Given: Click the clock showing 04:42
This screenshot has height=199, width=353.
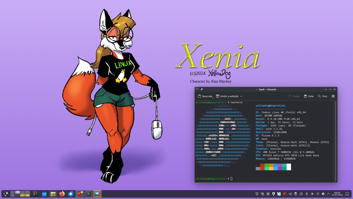Looking at the screenshot, I should 337,194.
